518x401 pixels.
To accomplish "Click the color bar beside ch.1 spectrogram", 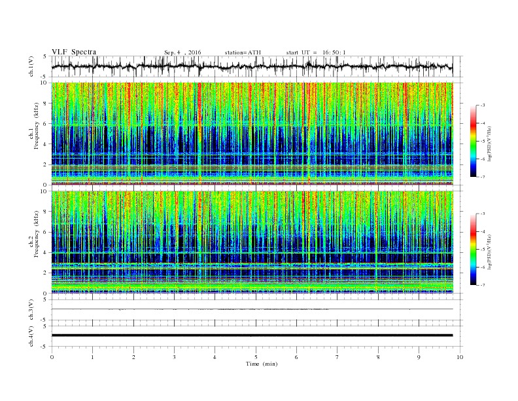I will click(473, 142).
